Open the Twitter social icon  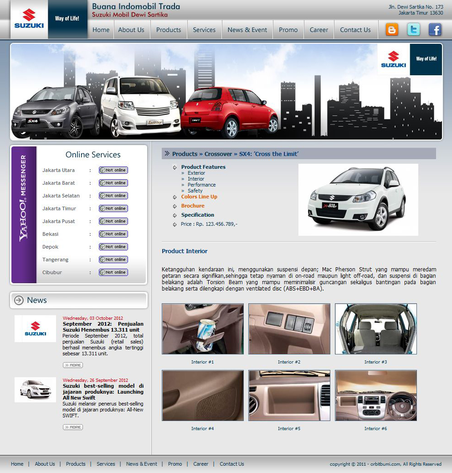(x=413, y=30)
